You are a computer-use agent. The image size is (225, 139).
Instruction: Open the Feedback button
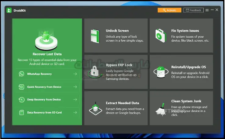(194, 10)
